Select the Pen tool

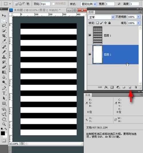click(4, 88)
